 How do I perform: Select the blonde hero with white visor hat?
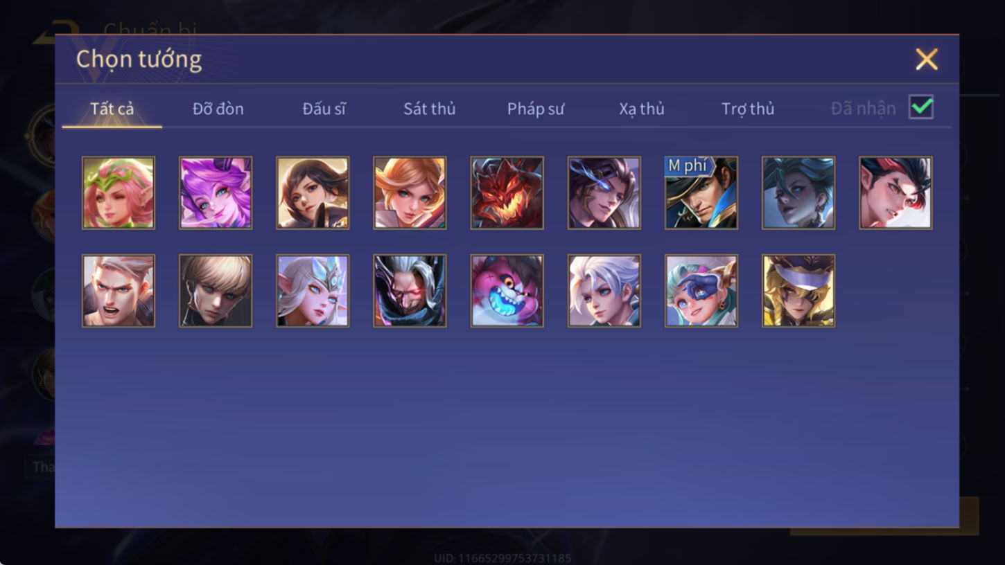click(798, 291)
